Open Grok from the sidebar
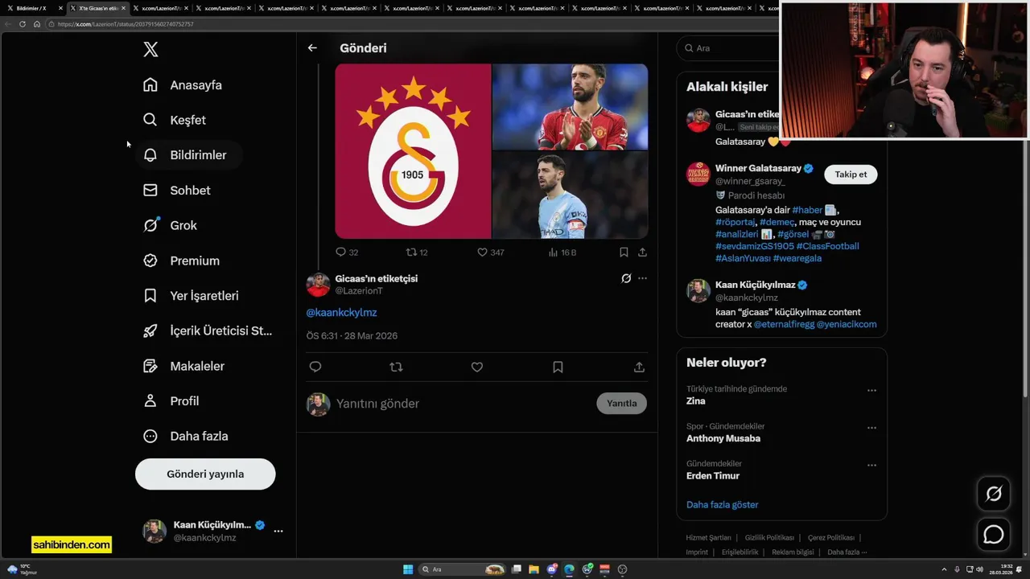Viewport: 1030px width, 579px height. (x=170, y=225)
